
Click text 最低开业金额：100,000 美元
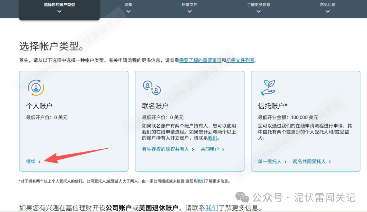tap(288, 117)
